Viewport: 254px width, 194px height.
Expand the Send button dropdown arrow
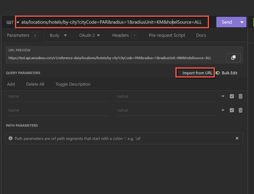[x=242, y=22]
